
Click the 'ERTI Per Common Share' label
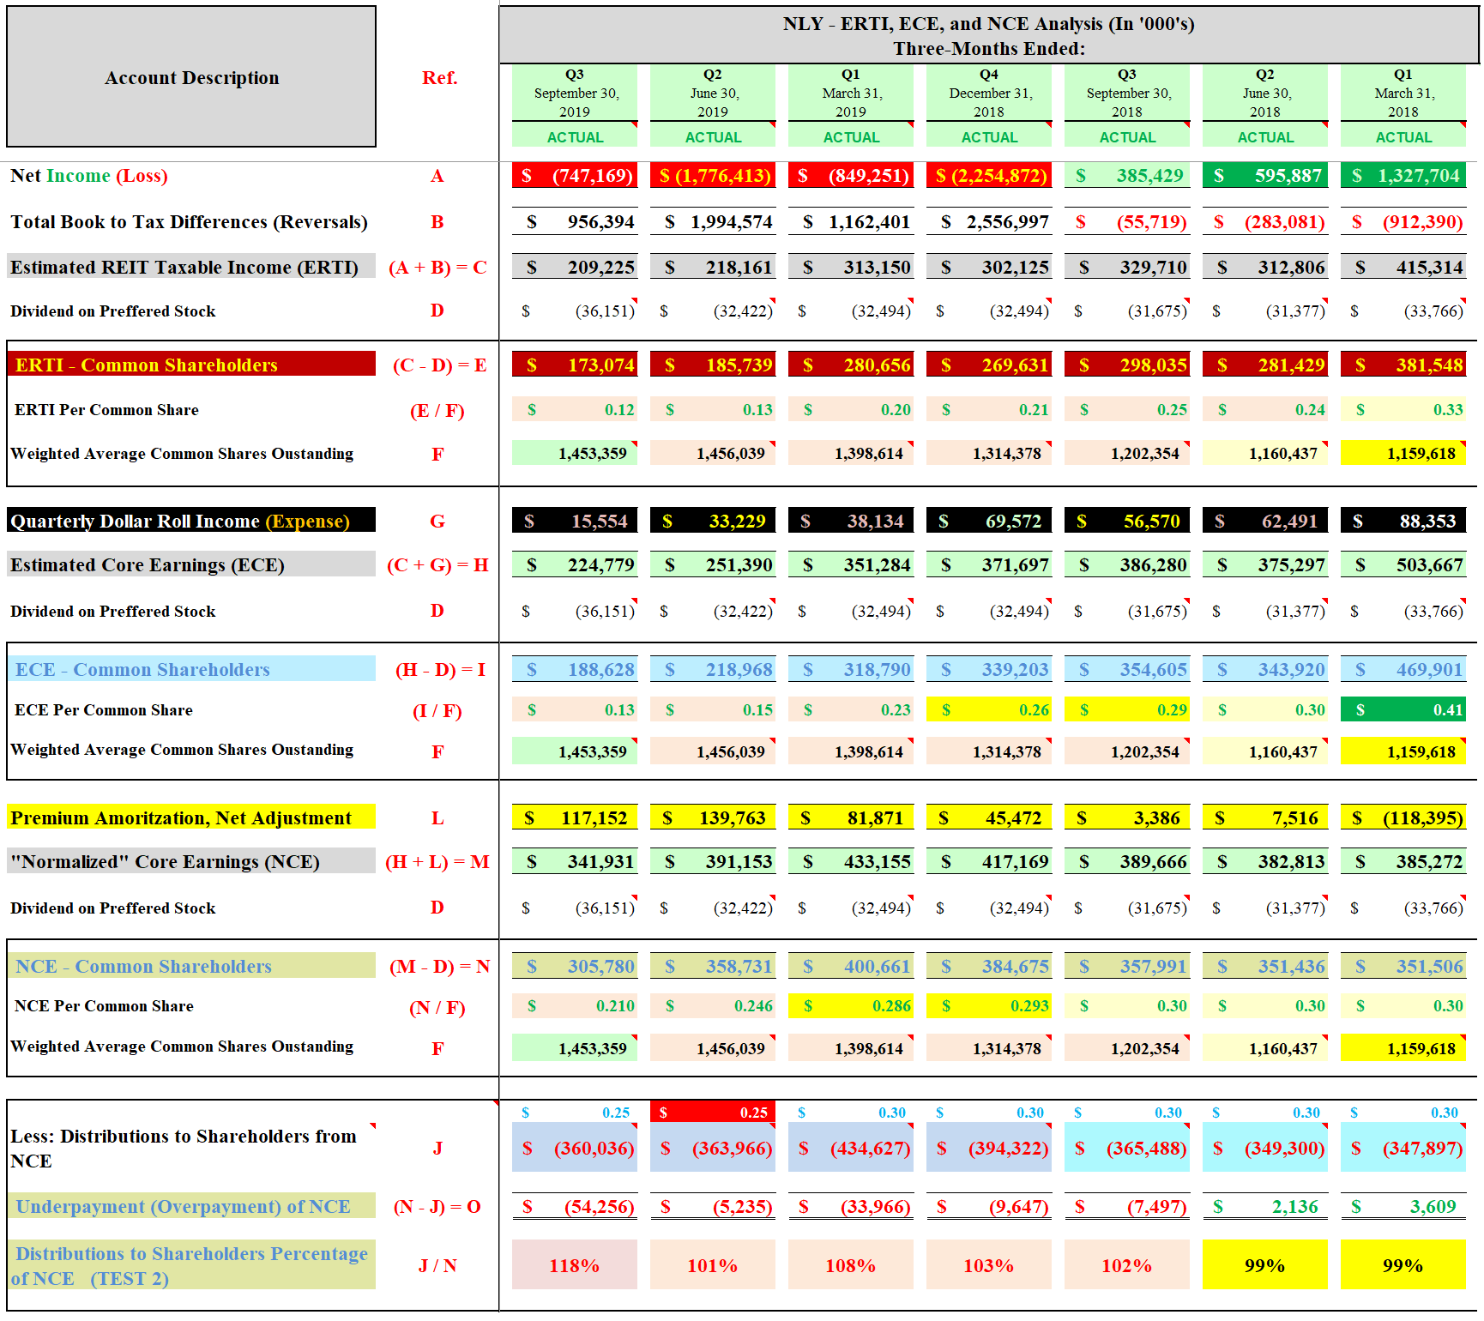point(106,410)
